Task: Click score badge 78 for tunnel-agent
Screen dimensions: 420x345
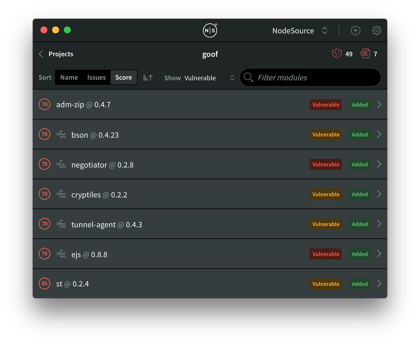Action: [x=44, y=224]
